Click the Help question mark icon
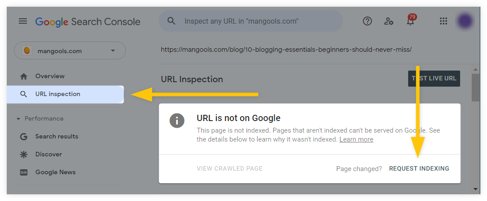 click(367, 21)
